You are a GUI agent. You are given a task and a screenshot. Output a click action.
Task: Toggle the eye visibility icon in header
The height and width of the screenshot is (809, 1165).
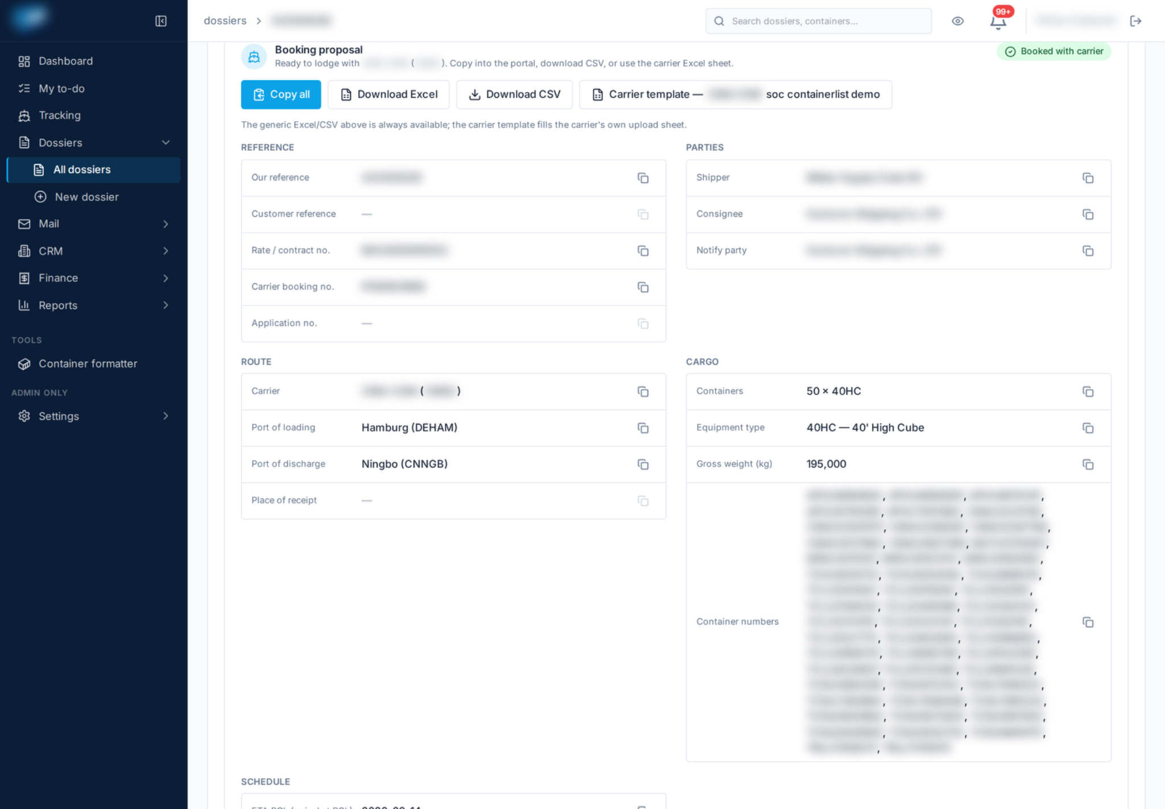(958, 21)
